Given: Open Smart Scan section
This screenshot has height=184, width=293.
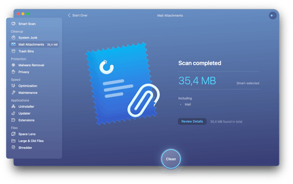Looking at the screenshot, I should click(27, 24).
